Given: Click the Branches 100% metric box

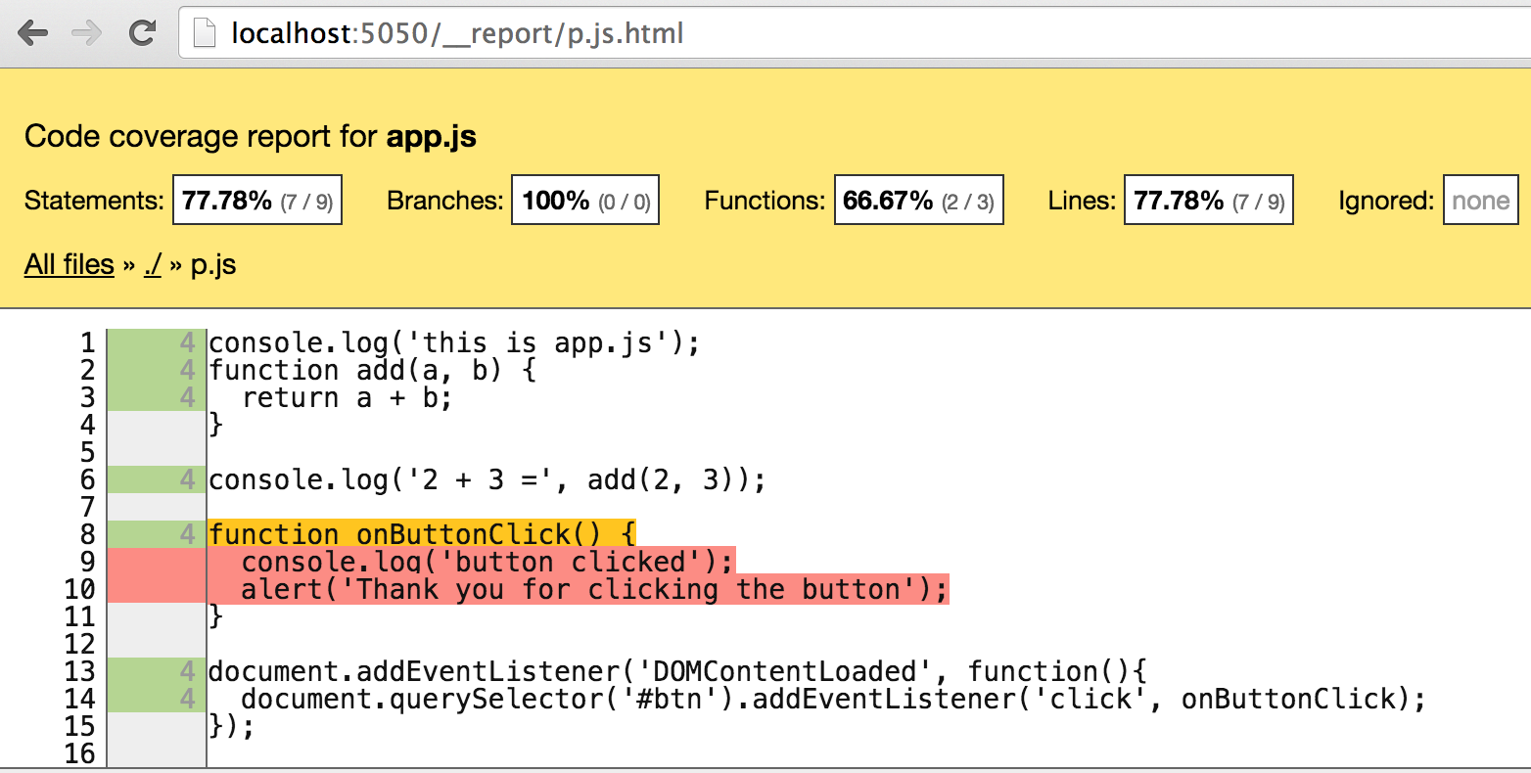Looking at the screenshot, I should pyautogui.click(x=585, y=200).
